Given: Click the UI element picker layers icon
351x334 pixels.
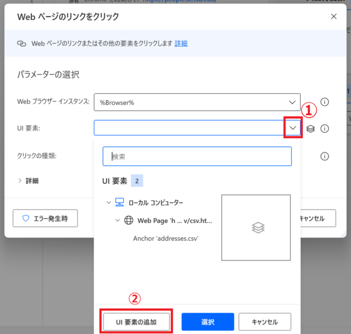Looking at the screenshot, I should coord(310,129).
